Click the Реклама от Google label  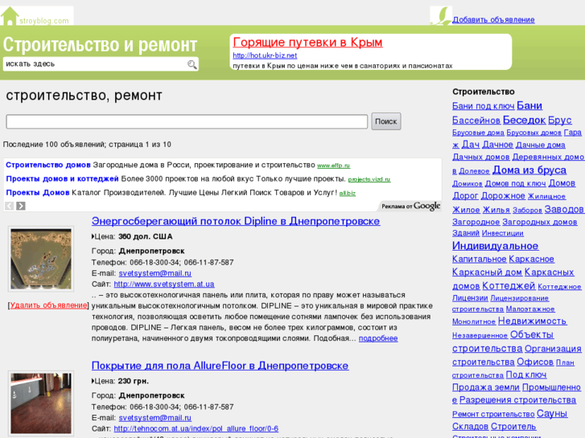pos(410,206)
